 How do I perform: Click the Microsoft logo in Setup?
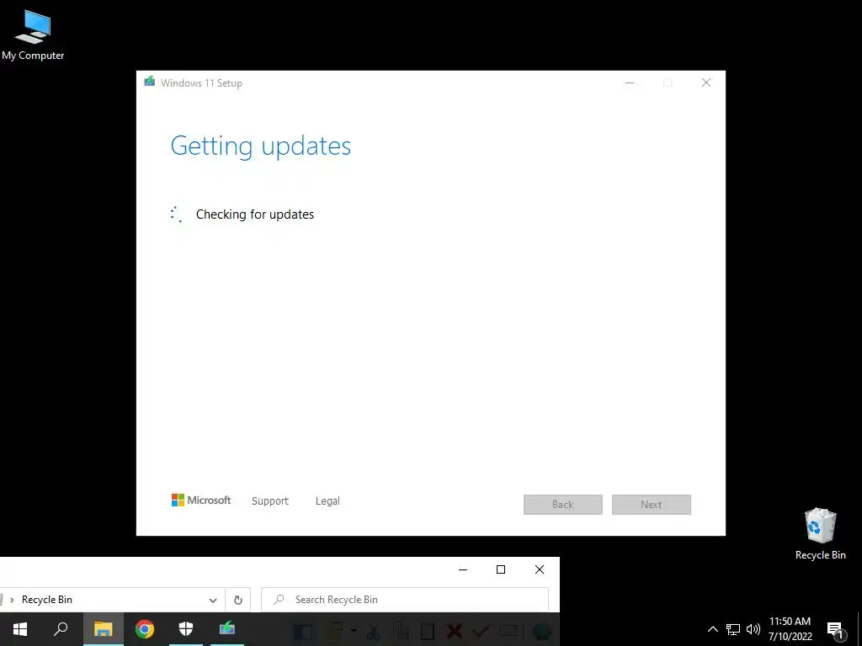click(201, 500)
